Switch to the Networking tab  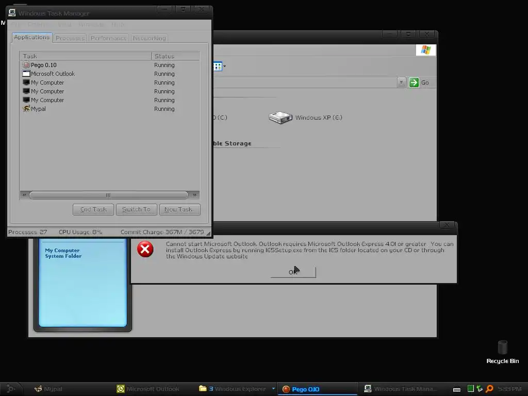click(149, 38)
